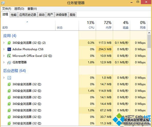Expand the Adobe Photoshop CS6 entry
The image size is (152, 127).
coord(4,49)
